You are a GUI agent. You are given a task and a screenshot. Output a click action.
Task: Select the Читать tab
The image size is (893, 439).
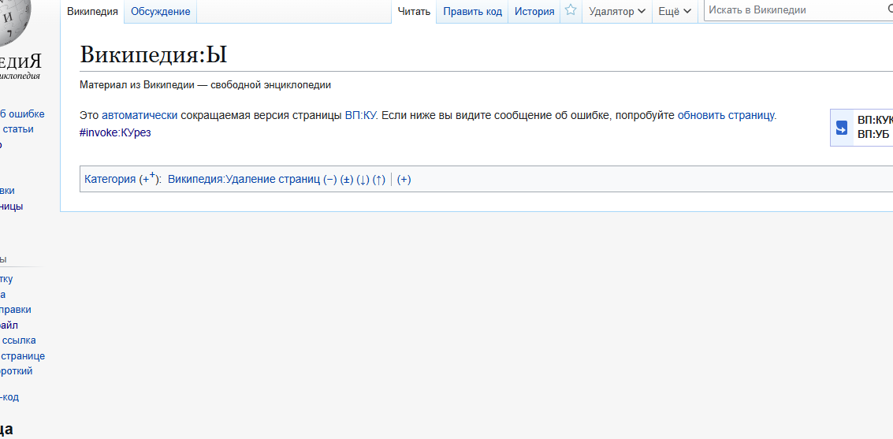click(x=414, y=11)
